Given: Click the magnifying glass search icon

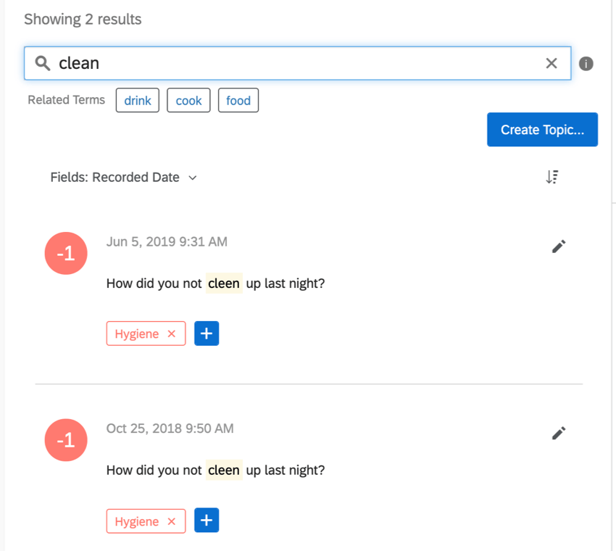Looking at the screenshot, I should [43, 63].
